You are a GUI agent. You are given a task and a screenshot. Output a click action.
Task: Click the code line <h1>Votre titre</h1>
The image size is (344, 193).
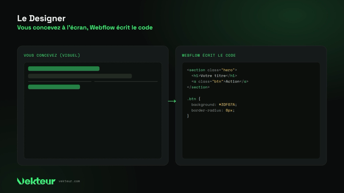tap(214, 76)
